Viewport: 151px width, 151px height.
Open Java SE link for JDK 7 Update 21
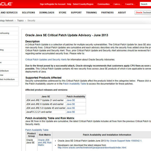point(71,100)
